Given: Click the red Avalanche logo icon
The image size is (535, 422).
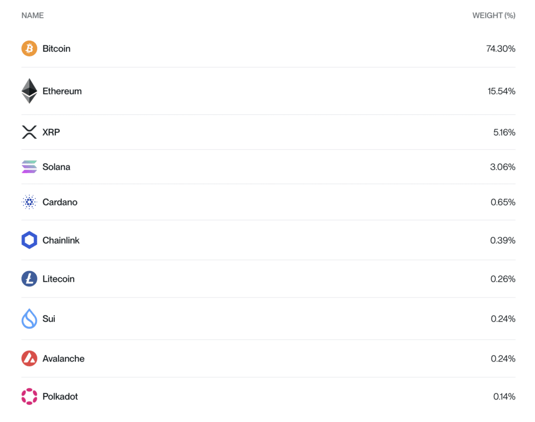Looking at the screenshot, I should 29,358.
